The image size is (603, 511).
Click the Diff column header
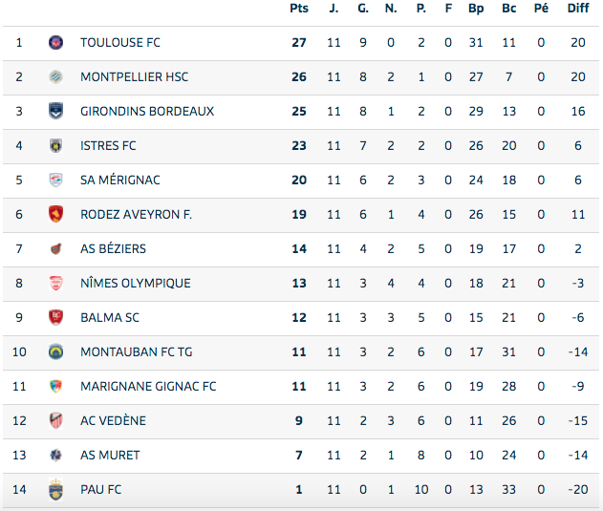(x=578, y=9)
